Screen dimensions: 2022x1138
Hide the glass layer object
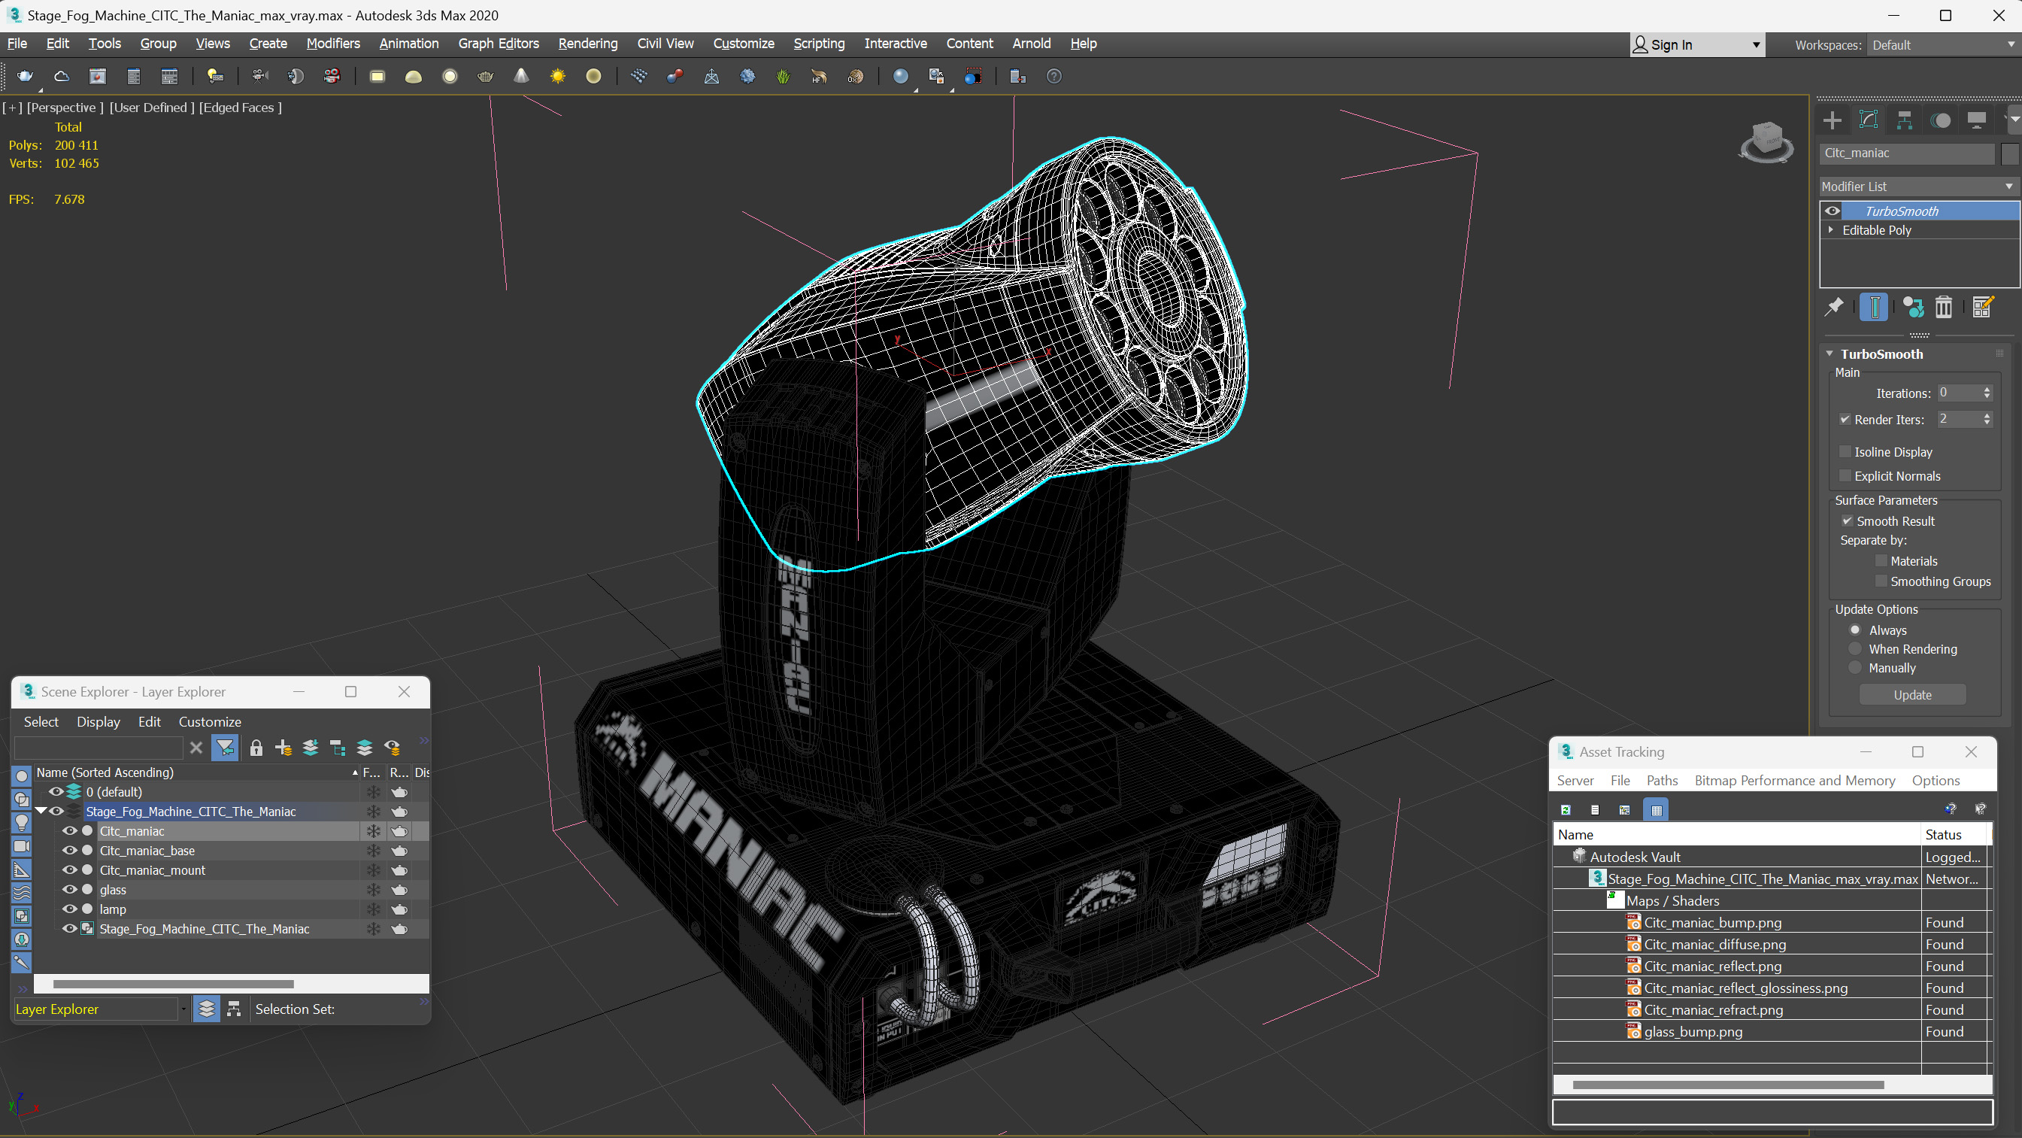[x=70, y=889]
